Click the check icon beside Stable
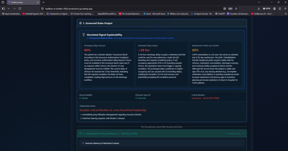Screen dimensions: 288x151 click(80, 98)
